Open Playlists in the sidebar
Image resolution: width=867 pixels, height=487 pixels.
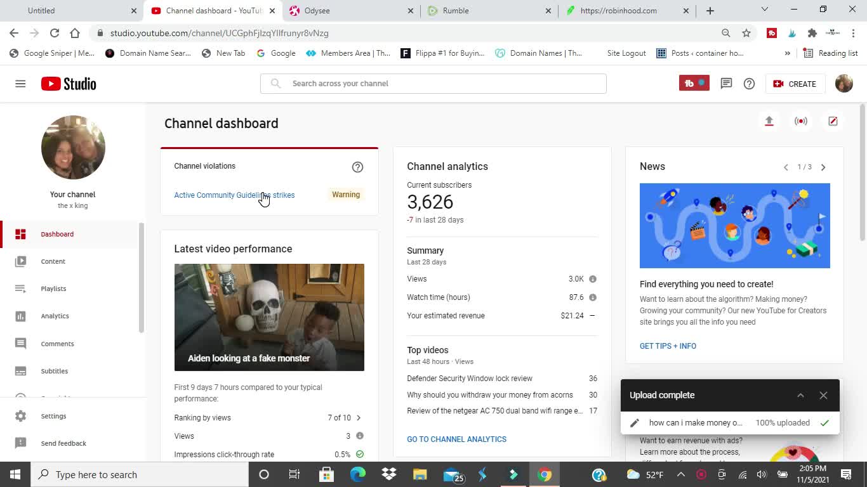pos(70,289)
